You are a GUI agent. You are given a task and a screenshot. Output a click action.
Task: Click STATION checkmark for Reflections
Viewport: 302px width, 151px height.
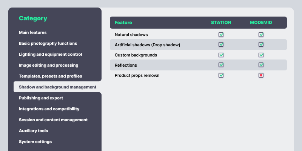point(221,65)
